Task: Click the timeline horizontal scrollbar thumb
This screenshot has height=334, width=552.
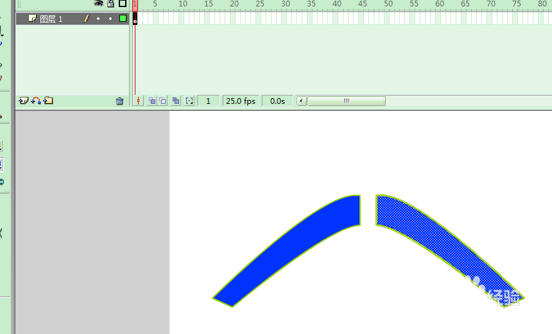Action: click(x=347, y=101)
